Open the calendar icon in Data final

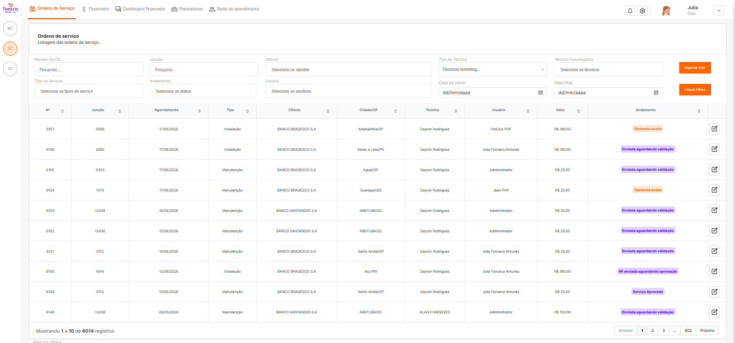(656, 93)
